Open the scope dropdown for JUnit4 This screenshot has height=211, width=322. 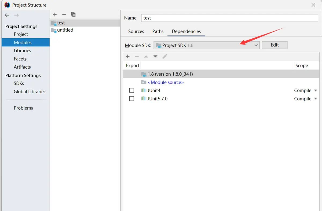click(316, 91)
